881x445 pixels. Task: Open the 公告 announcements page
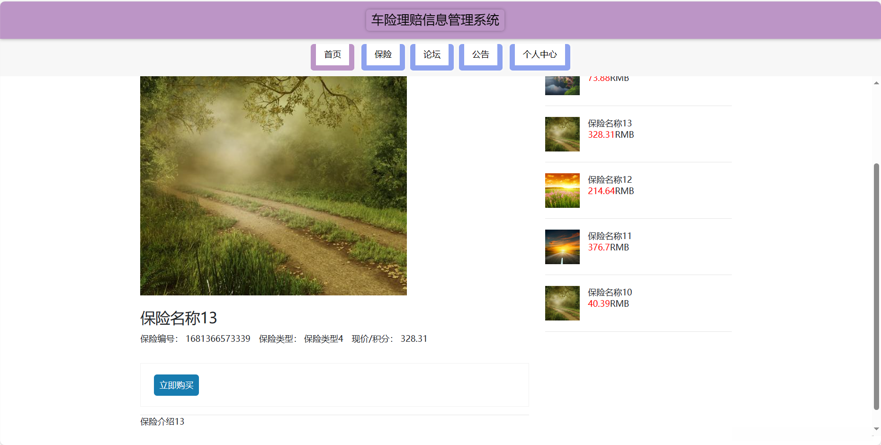click(480, 54)
